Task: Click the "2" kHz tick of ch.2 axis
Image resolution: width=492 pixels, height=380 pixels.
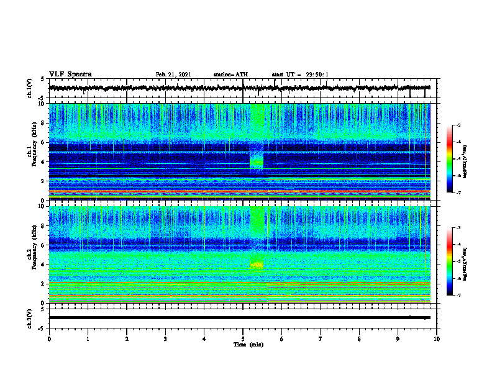Action: click(43, 284)
